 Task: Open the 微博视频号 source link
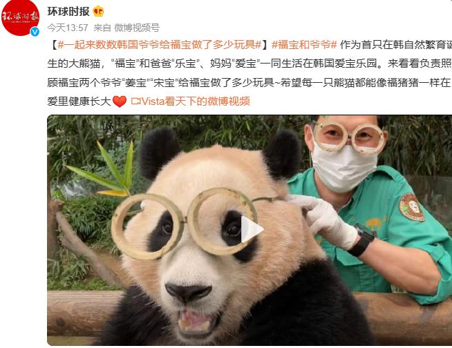click(x=137, y=28)
